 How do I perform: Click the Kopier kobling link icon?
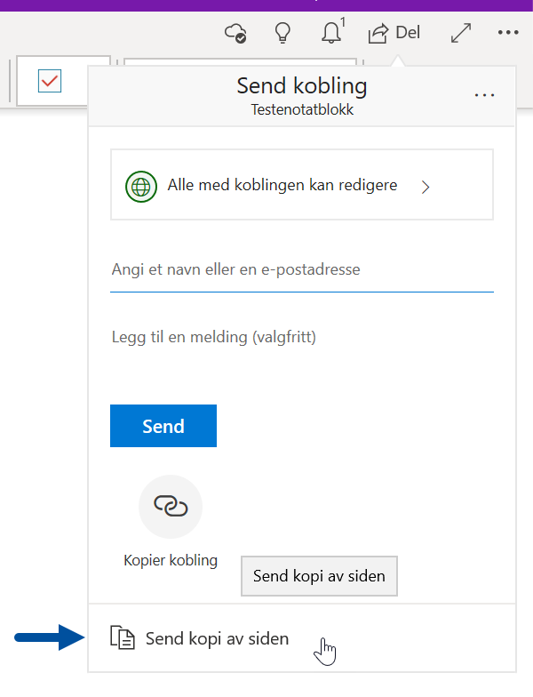point(171,507)
